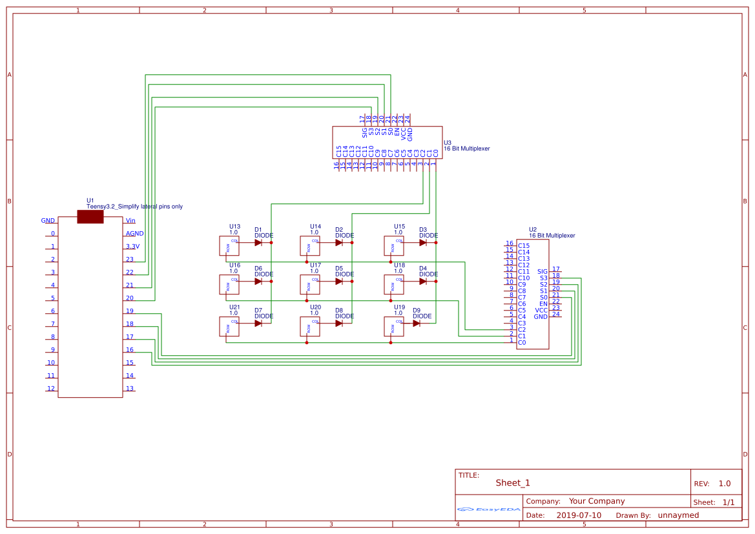Click the 'Your Company' text
Image resolution: width=755 pixels, height=534 pixels.
tap(597, 501)
